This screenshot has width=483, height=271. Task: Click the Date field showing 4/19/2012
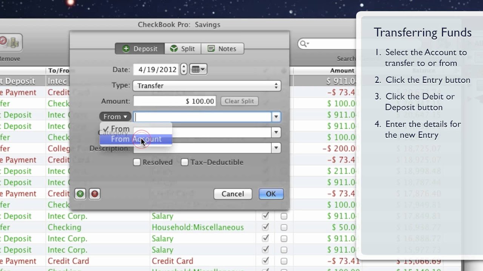pos(156,70)
